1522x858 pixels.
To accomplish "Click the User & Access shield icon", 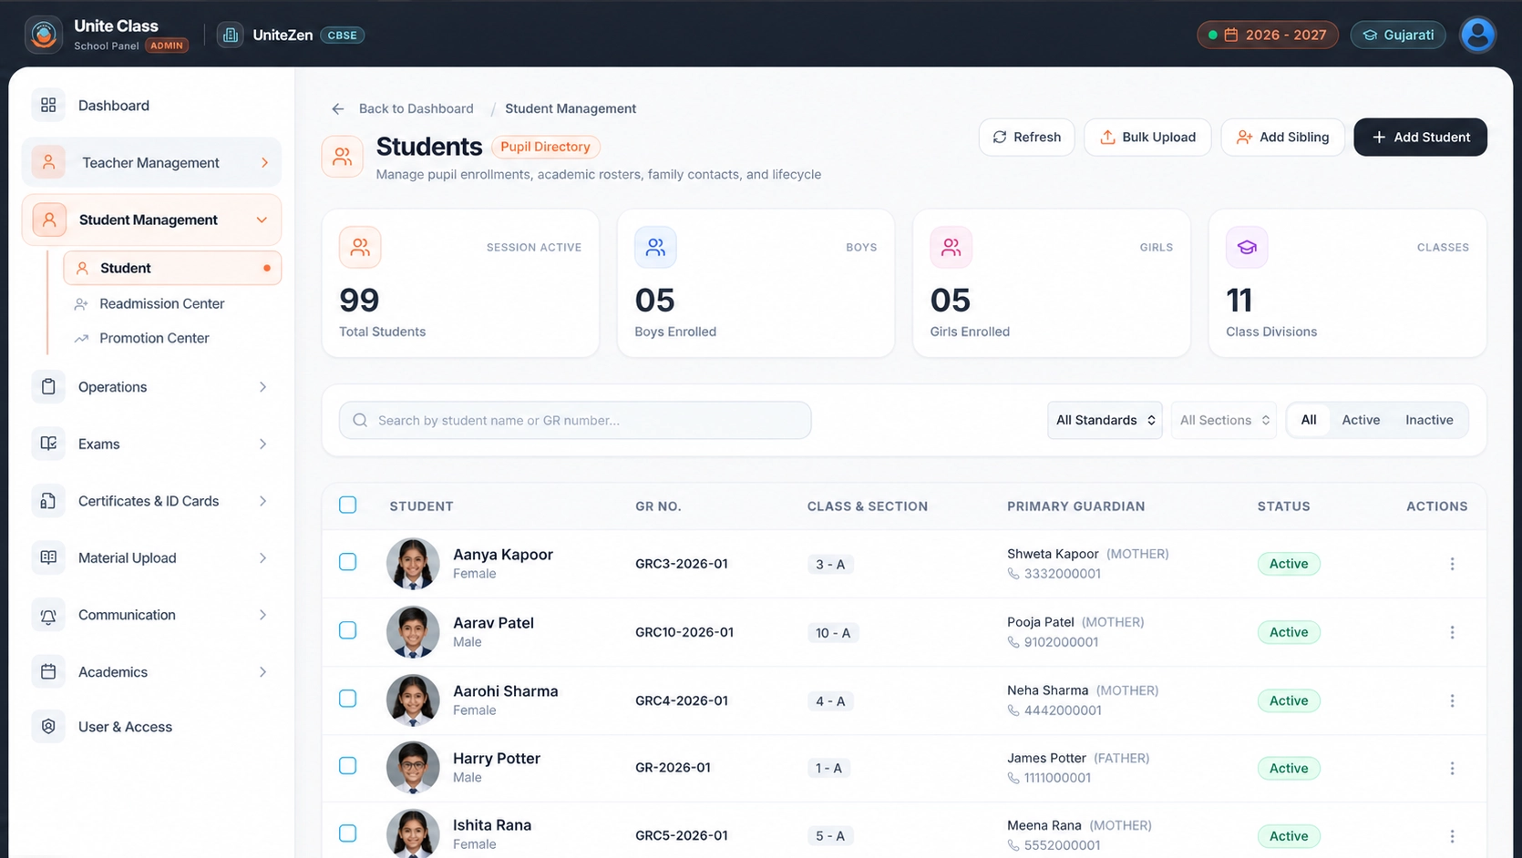I will pos(48,727).
